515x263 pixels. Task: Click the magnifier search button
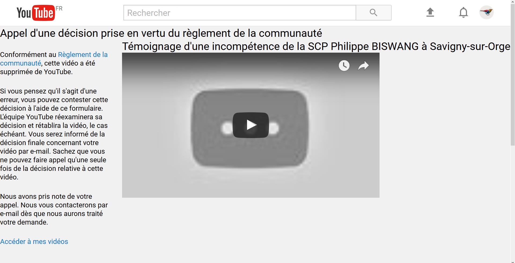coord(373,13)
